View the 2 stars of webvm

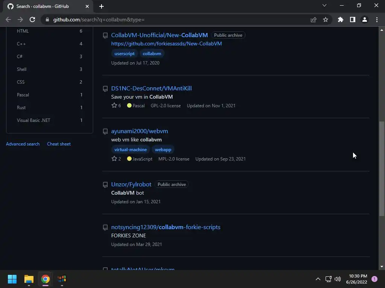117,159
